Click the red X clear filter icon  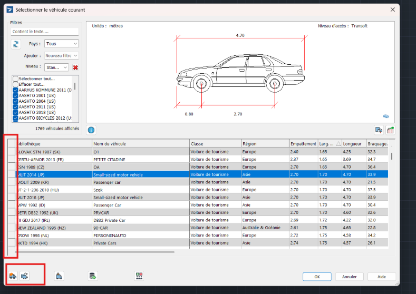pyautogui.click(x=75, y=67)
